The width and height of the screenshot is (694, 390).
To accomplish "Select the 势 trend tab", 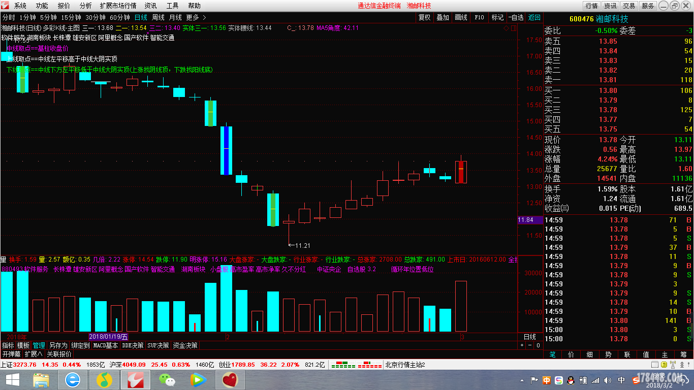I will (x=609, y=354).
